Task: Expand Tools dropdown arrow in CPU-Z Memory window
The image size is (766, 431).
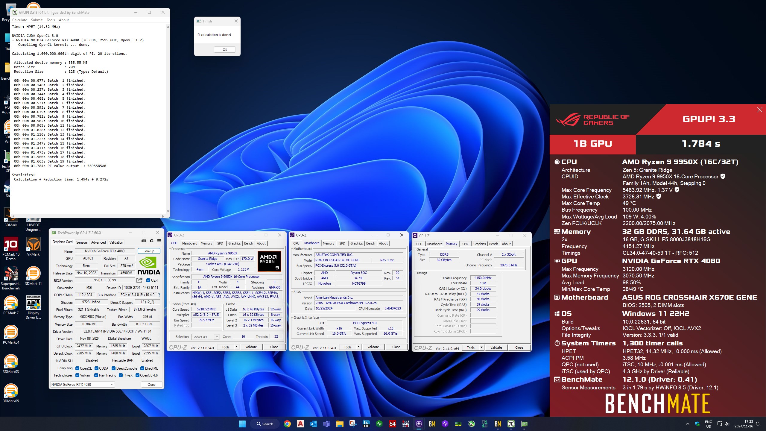Action: [481, 347]
